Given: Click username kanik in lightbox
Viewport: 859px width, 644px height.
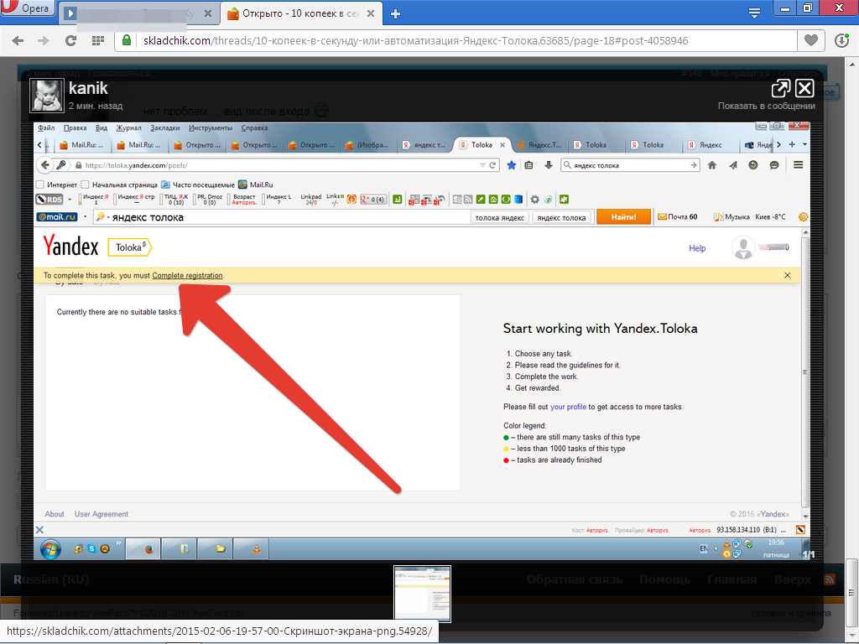Looking at the screenshot, I should coord(88,88).
